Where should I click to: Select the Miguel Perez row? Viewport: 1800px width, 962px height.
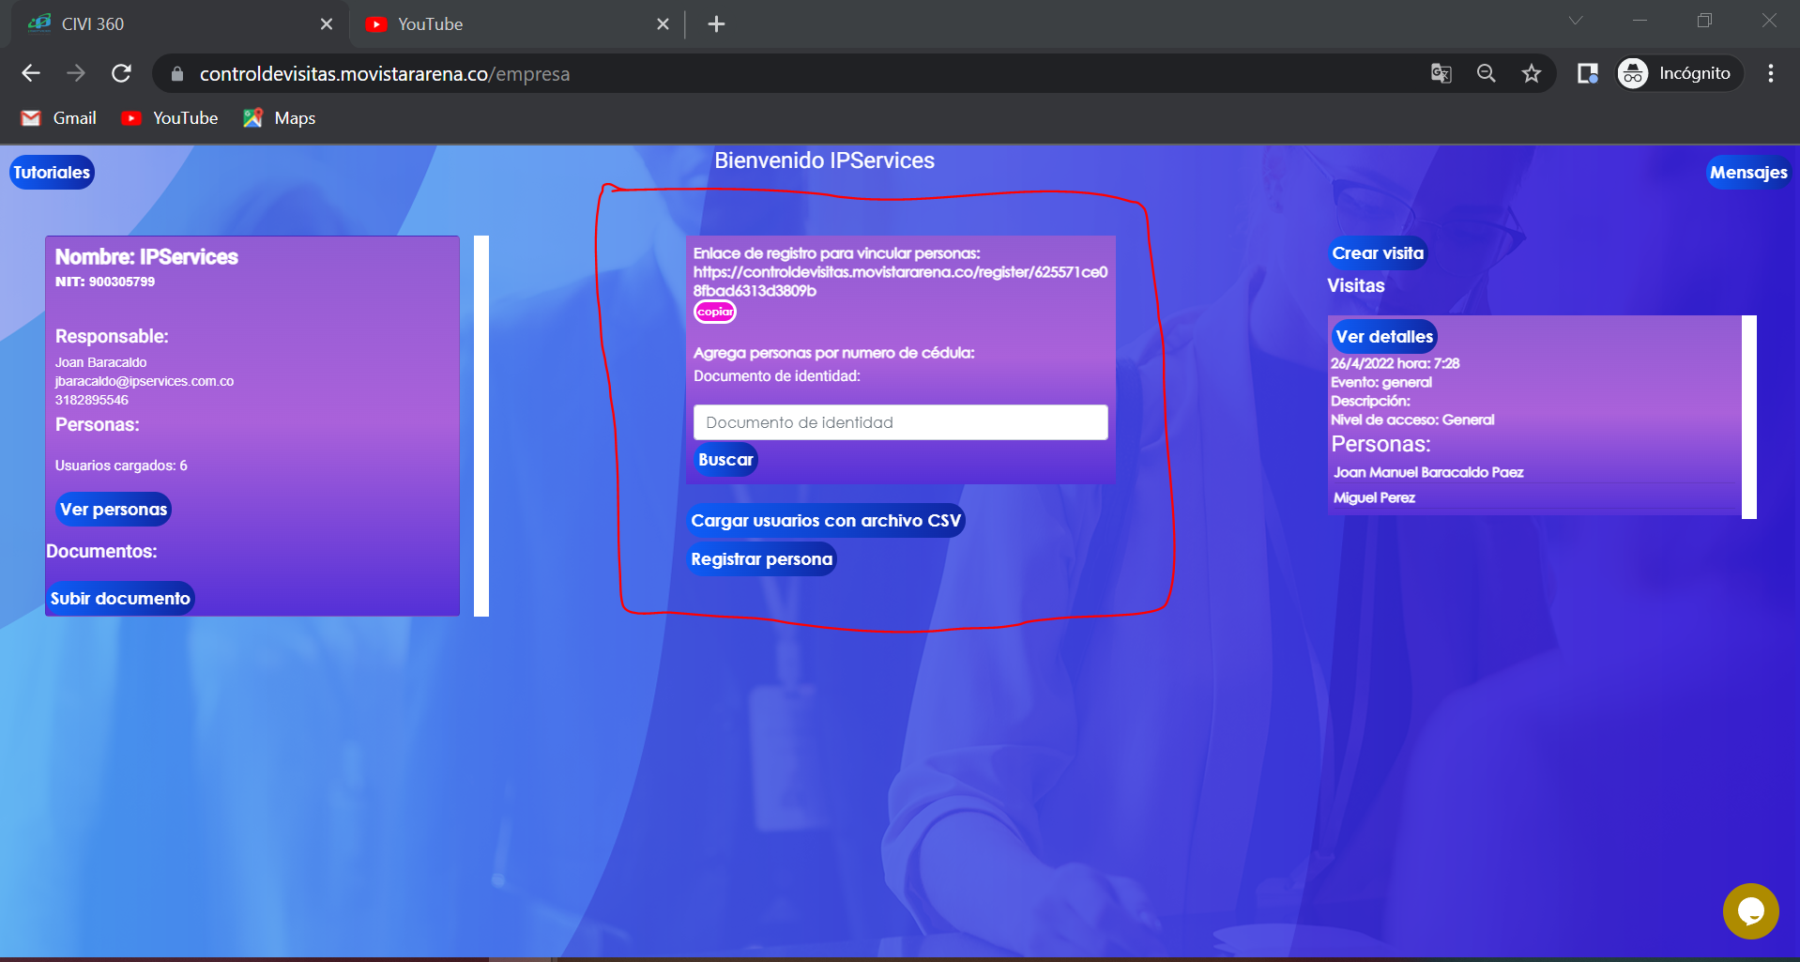pos(1535,497)
